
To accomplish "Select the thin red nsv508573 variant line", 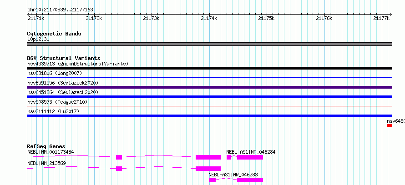I will coord(210,106).
